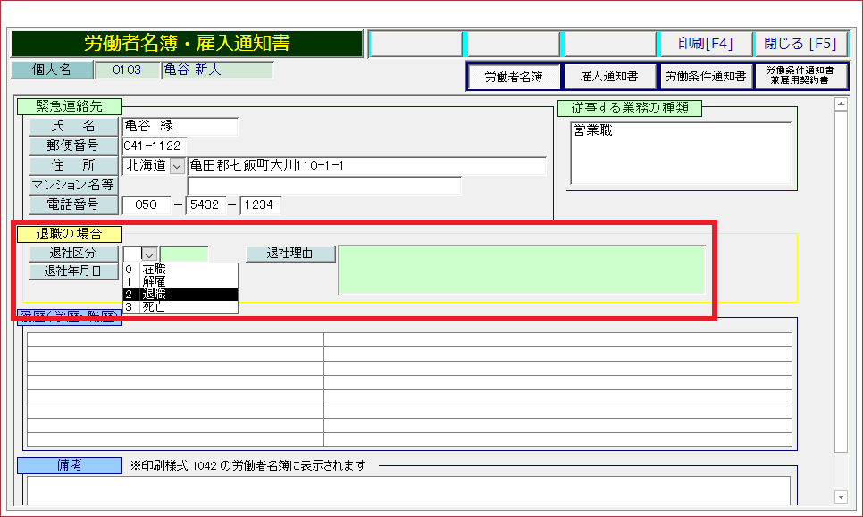Open 労働条件通知書兼雇用契約書 tab
The image size is (863, 517).
800,77
